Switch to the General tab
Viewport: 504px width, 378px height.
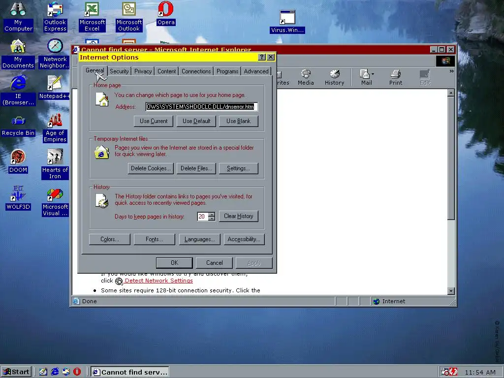(95, 70)
